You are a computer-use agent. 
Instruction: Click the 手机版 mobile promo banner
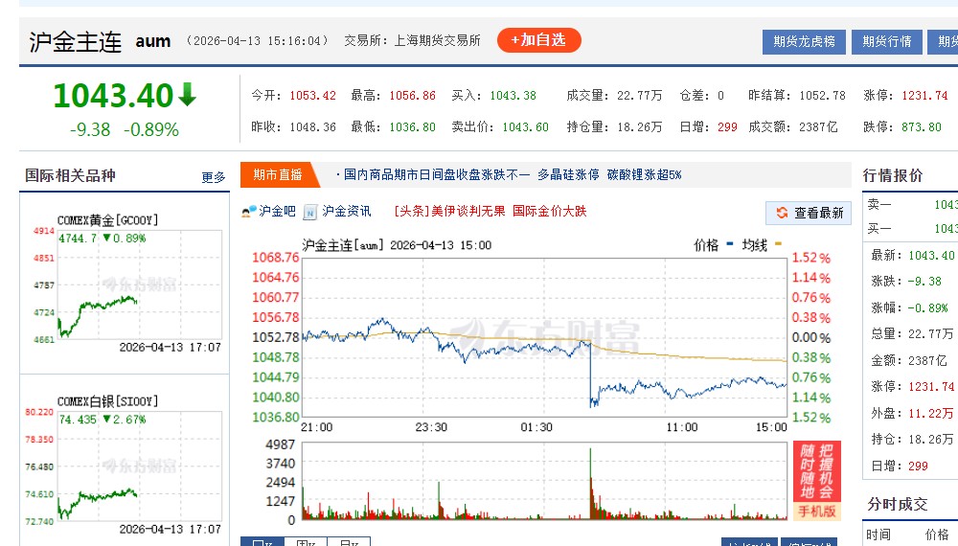coord(817,480)
